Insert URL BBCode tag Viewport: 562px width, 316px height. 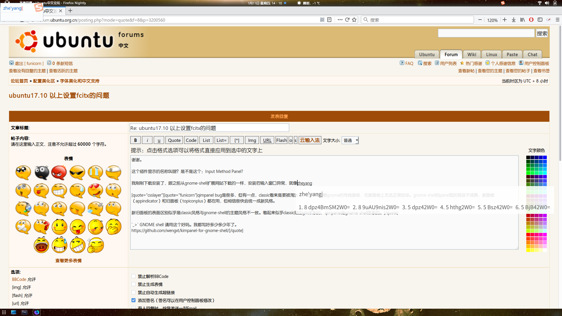(x=267, y=140)
